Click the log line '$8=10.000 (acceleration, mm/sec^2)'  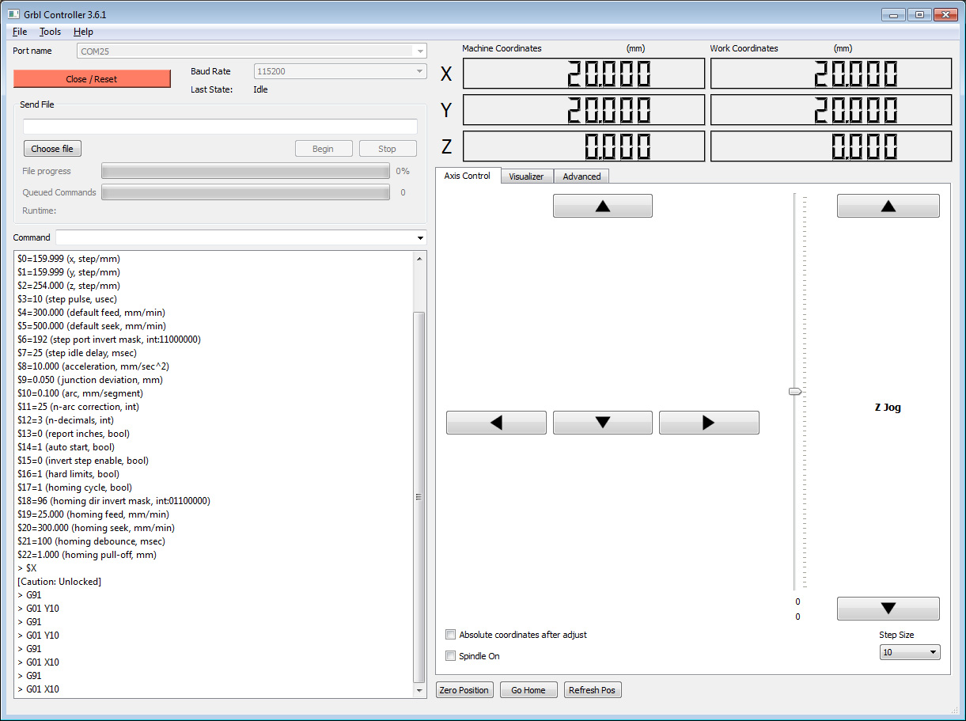[x=93, y=366]
